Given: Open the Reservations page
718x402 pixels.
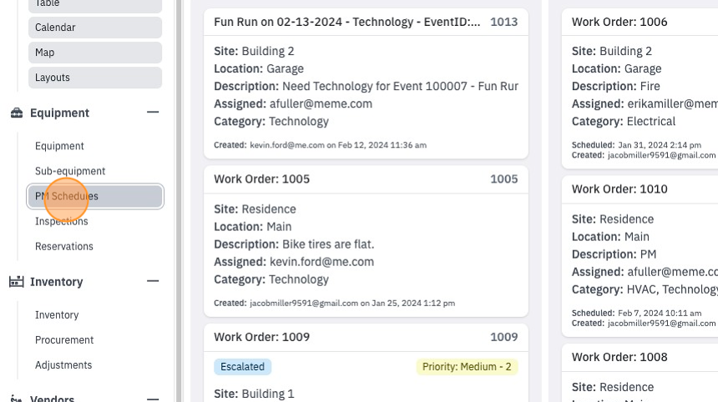Looking at the screenshot, I should tap(64, 247).
